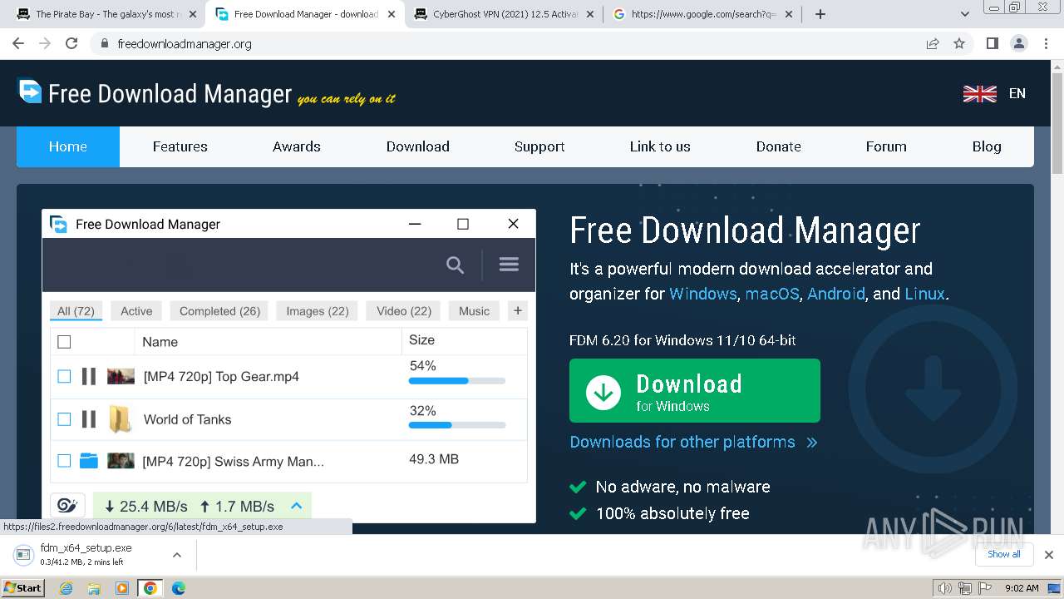Click the snail speed-limit icon
The height and width of the screenshot is (599, 1064).
(67, 505)
